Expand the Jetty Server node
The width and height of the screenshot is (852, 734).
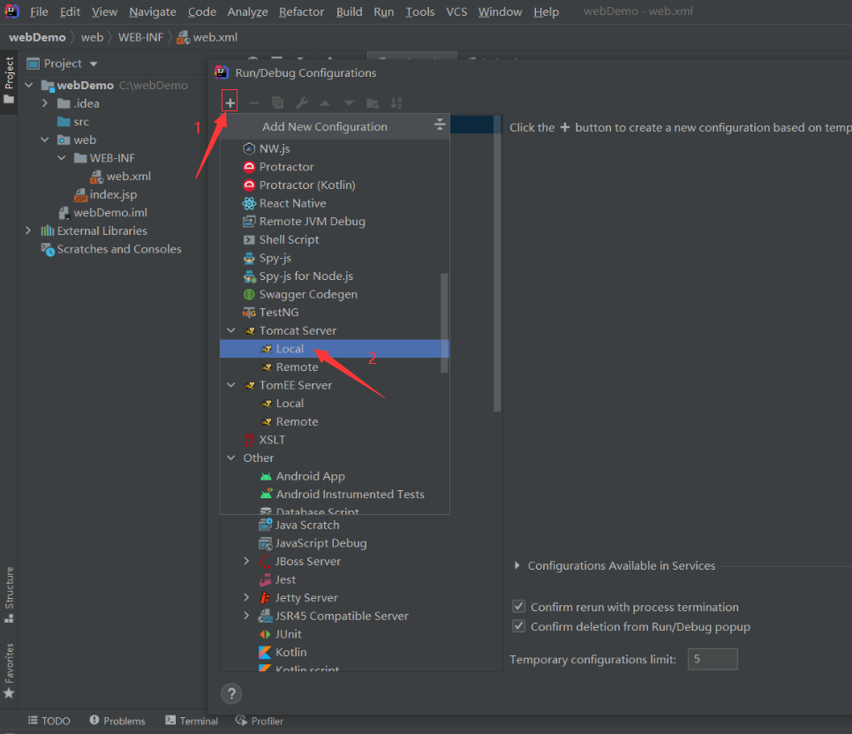click(x=246, y=597)
